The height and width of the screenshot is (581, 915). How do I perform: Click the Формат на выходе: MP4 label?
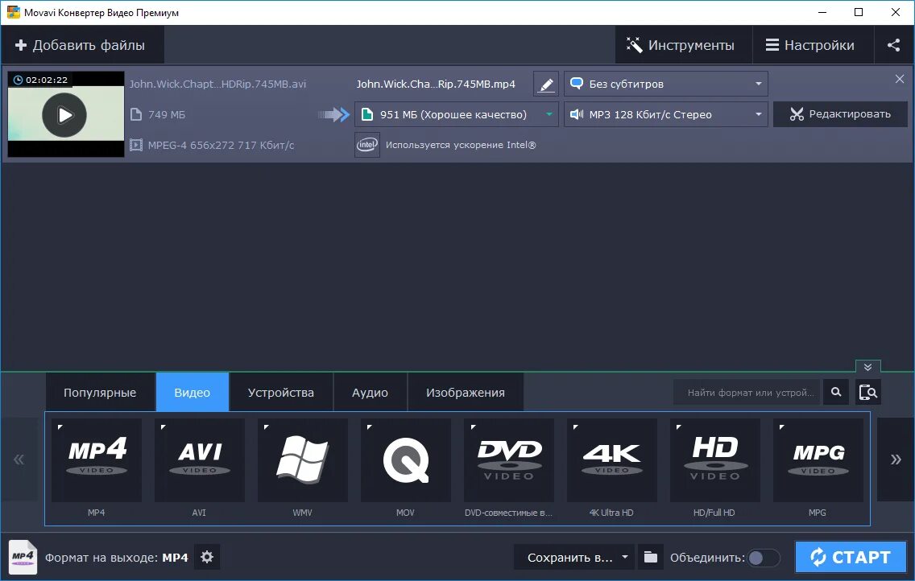point(116,558)
